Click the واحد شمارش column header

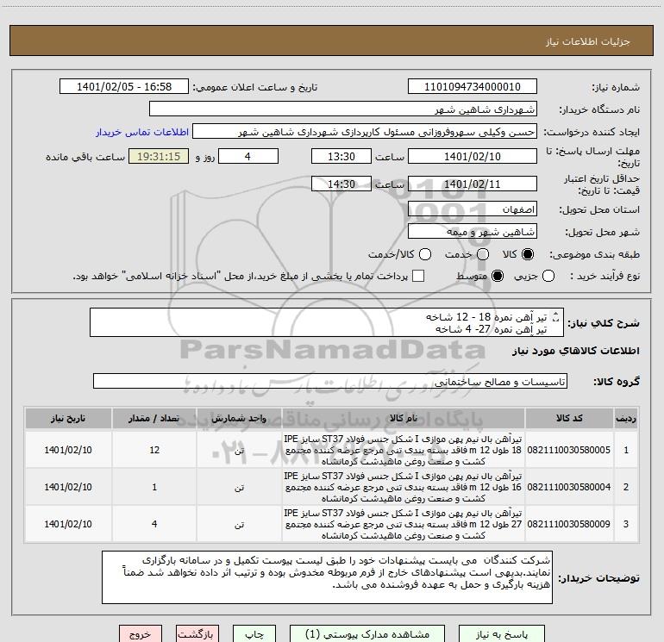(239, 418)
